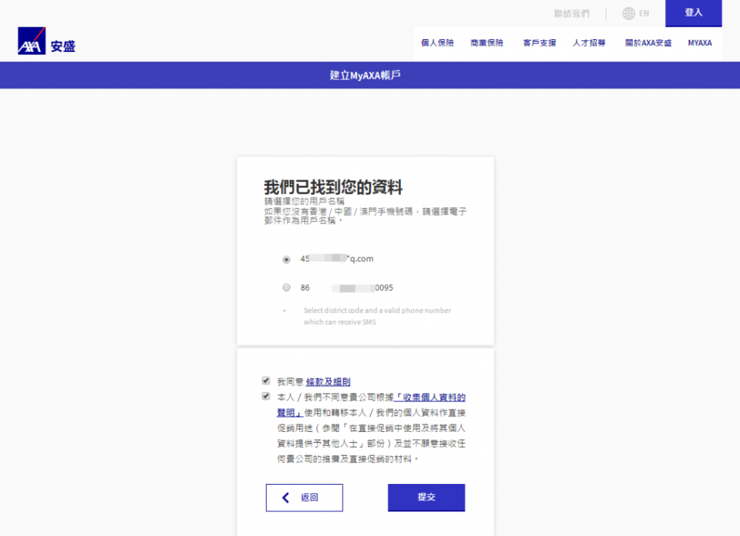Select the email q.com username option
Screen dimensions: 740x536
286,259
